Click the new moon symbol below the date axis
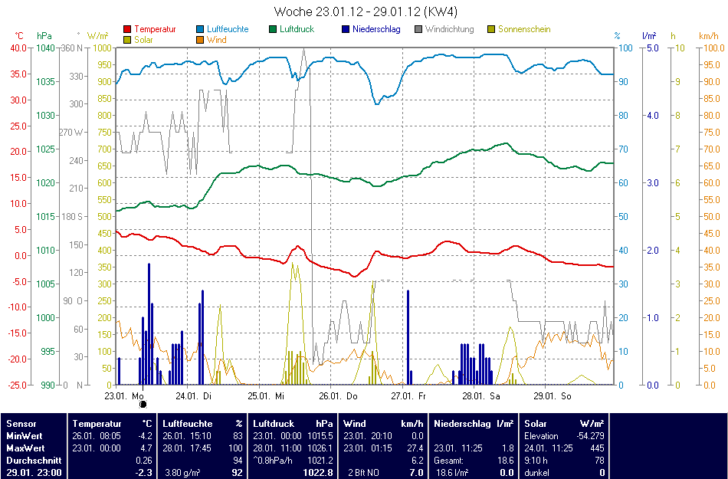 [x=143, y=404]
